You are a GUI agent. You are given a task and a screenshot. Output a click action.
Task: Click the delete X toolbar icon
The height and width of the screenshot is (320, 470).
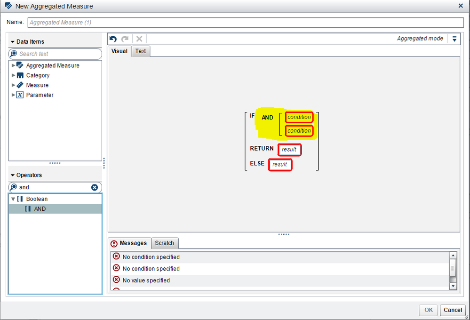pyautogui.click(x=139, y=39)
